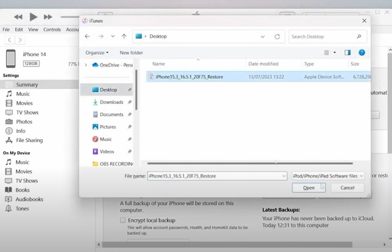
Task: Close the iTunes file dialog
Action: (x=364, y=20)
